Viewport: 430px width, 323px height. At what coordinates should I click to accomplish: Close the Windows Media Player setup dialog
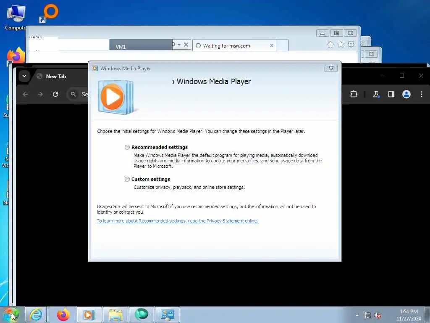(x=331, y=69)
